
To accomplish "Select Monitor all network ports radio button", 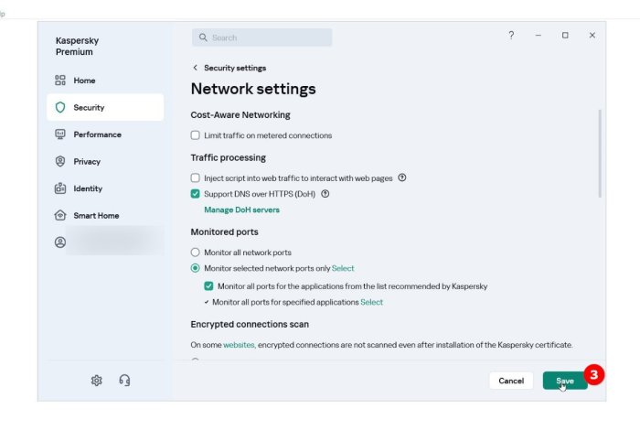I will click(195, 253).
